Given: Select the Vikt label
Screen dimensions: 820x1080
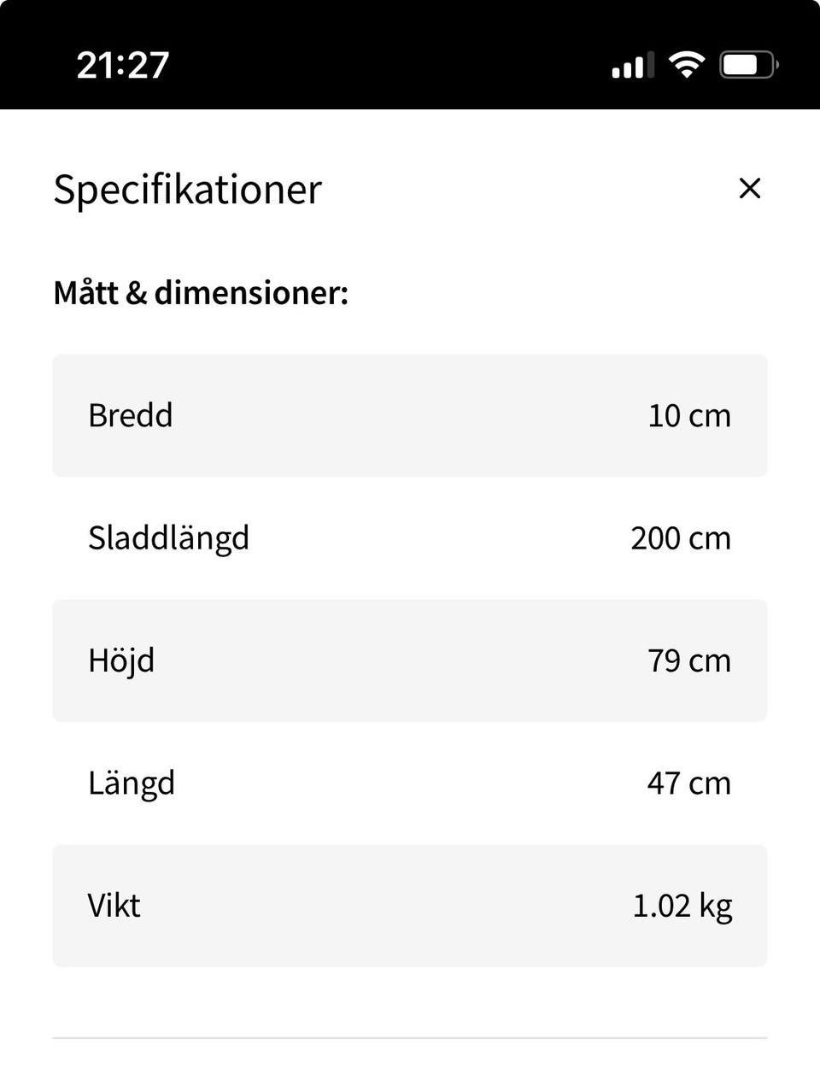Looking at the screenshot, I should [x=114, y=906].
